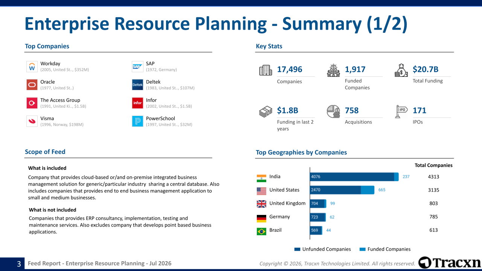Click the IPOs signpost icon
482x271 pixels.
pos(401,111)
